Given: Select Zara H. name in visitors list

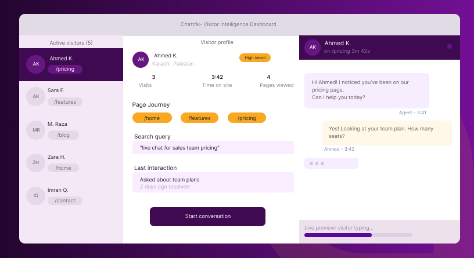Looking at the screenshot, I should [56, 157].
